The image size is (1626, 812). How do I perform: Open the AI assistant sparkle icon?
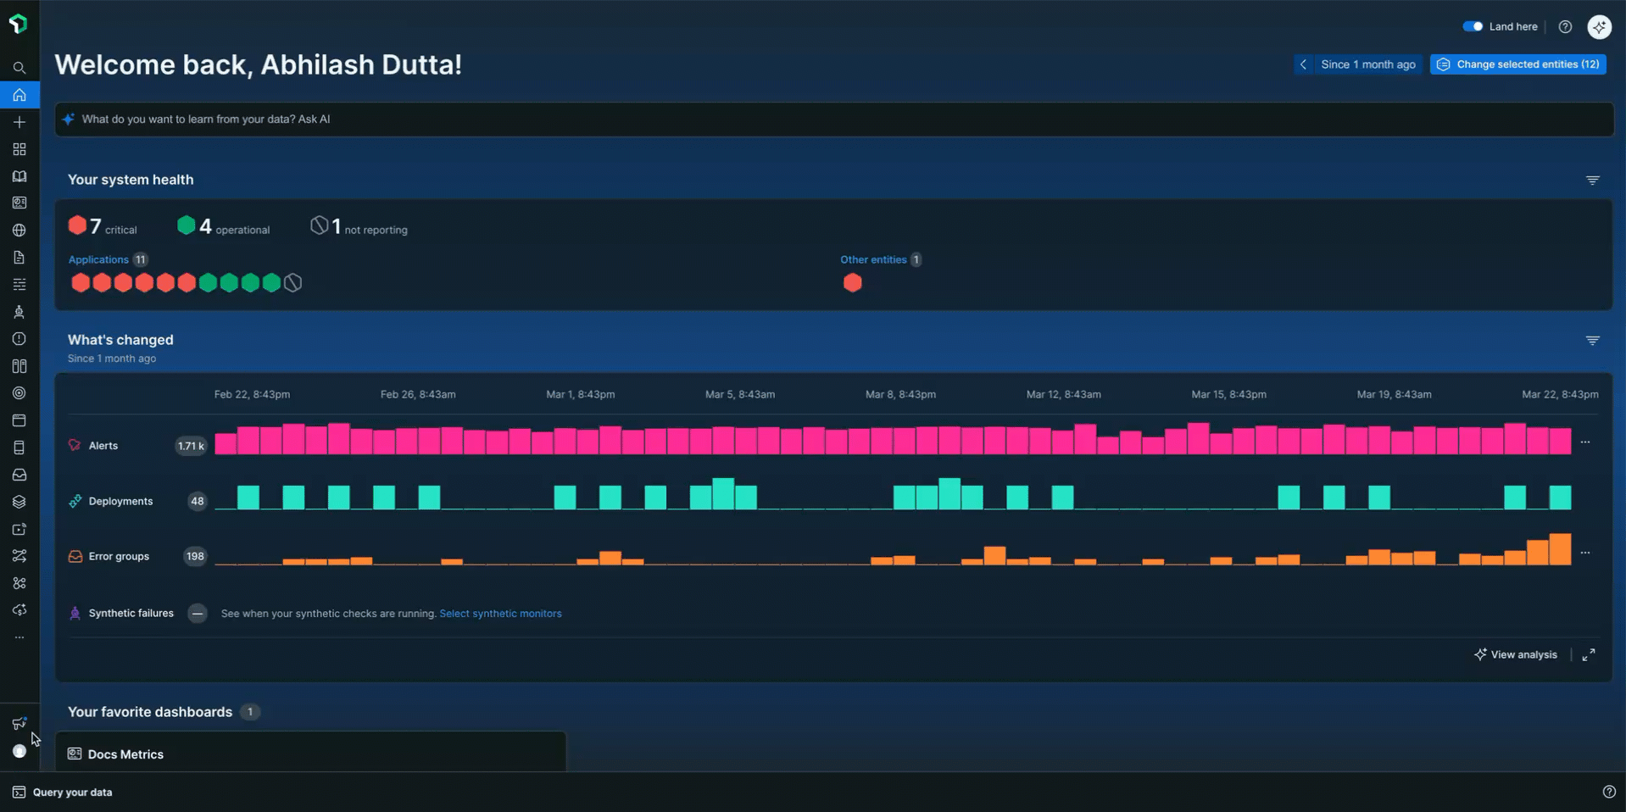coord(1601,26)
